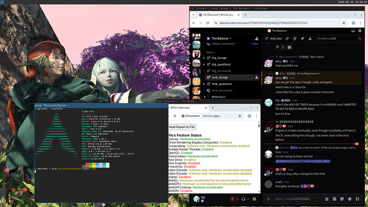Open Discord inbox icon
This screenshot has height=207, width=368.
(353, 31)
